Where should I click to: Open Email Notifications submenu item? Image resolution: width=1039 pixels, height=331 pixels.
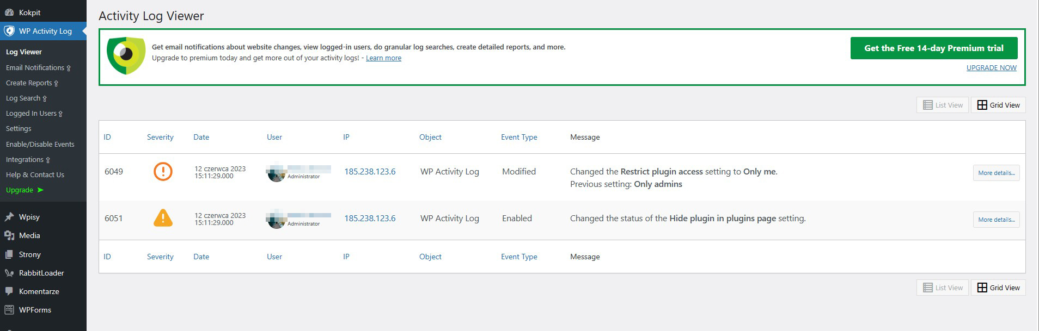pos(38,68)
